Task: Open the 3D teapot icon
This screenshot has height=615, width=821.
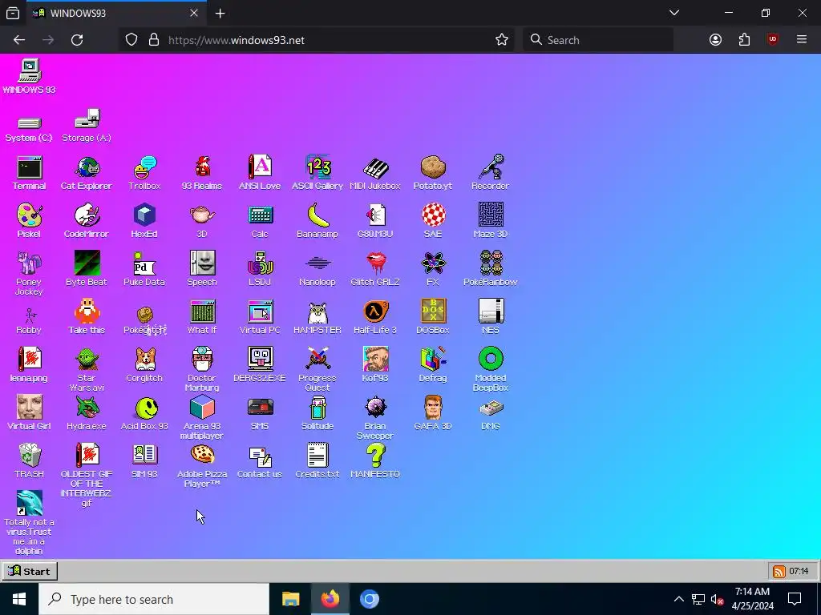Action: point(202,221)
